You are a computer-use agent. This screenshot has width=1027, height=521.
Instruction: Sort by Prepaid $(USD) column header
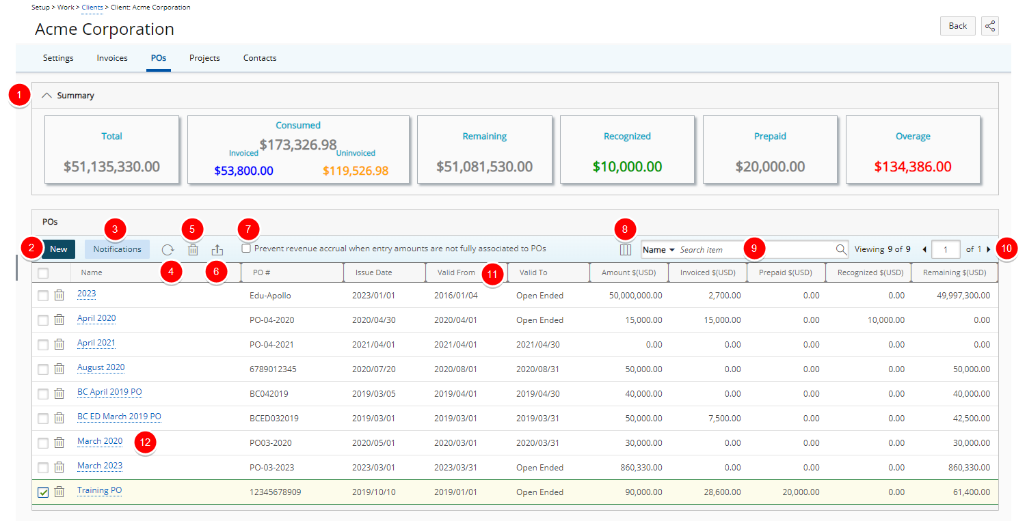coord(786,272)
